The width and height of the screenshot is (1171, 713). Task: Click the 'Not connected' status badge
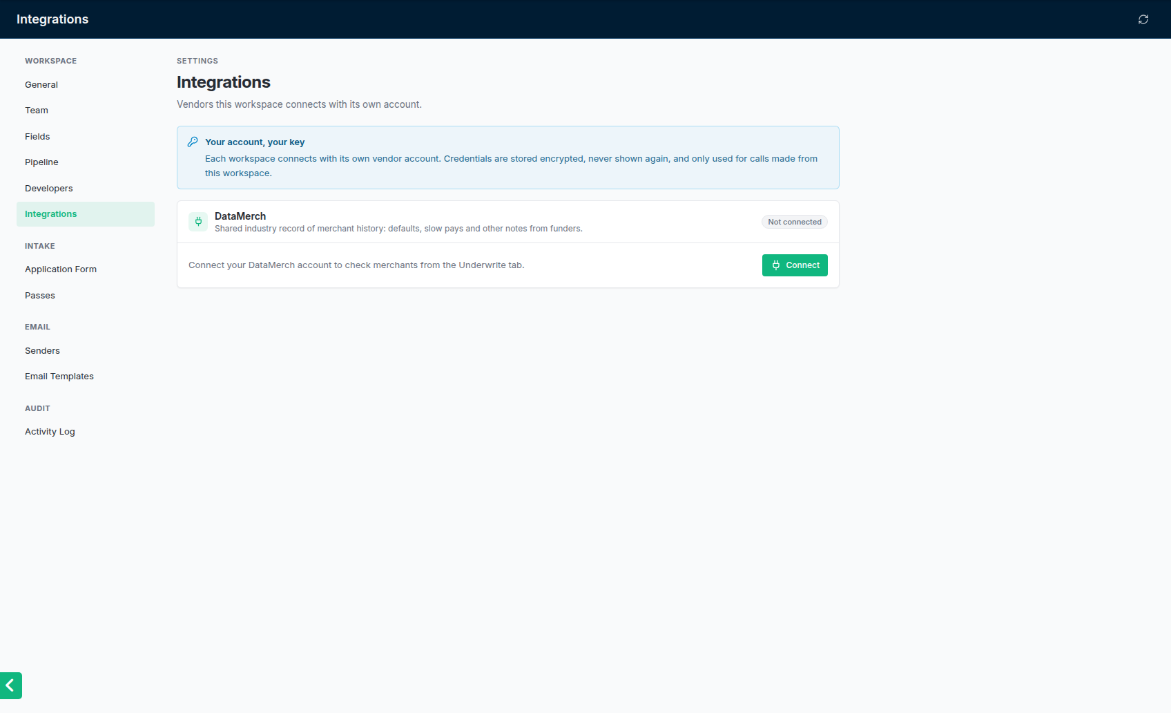[x=795, y=222]
